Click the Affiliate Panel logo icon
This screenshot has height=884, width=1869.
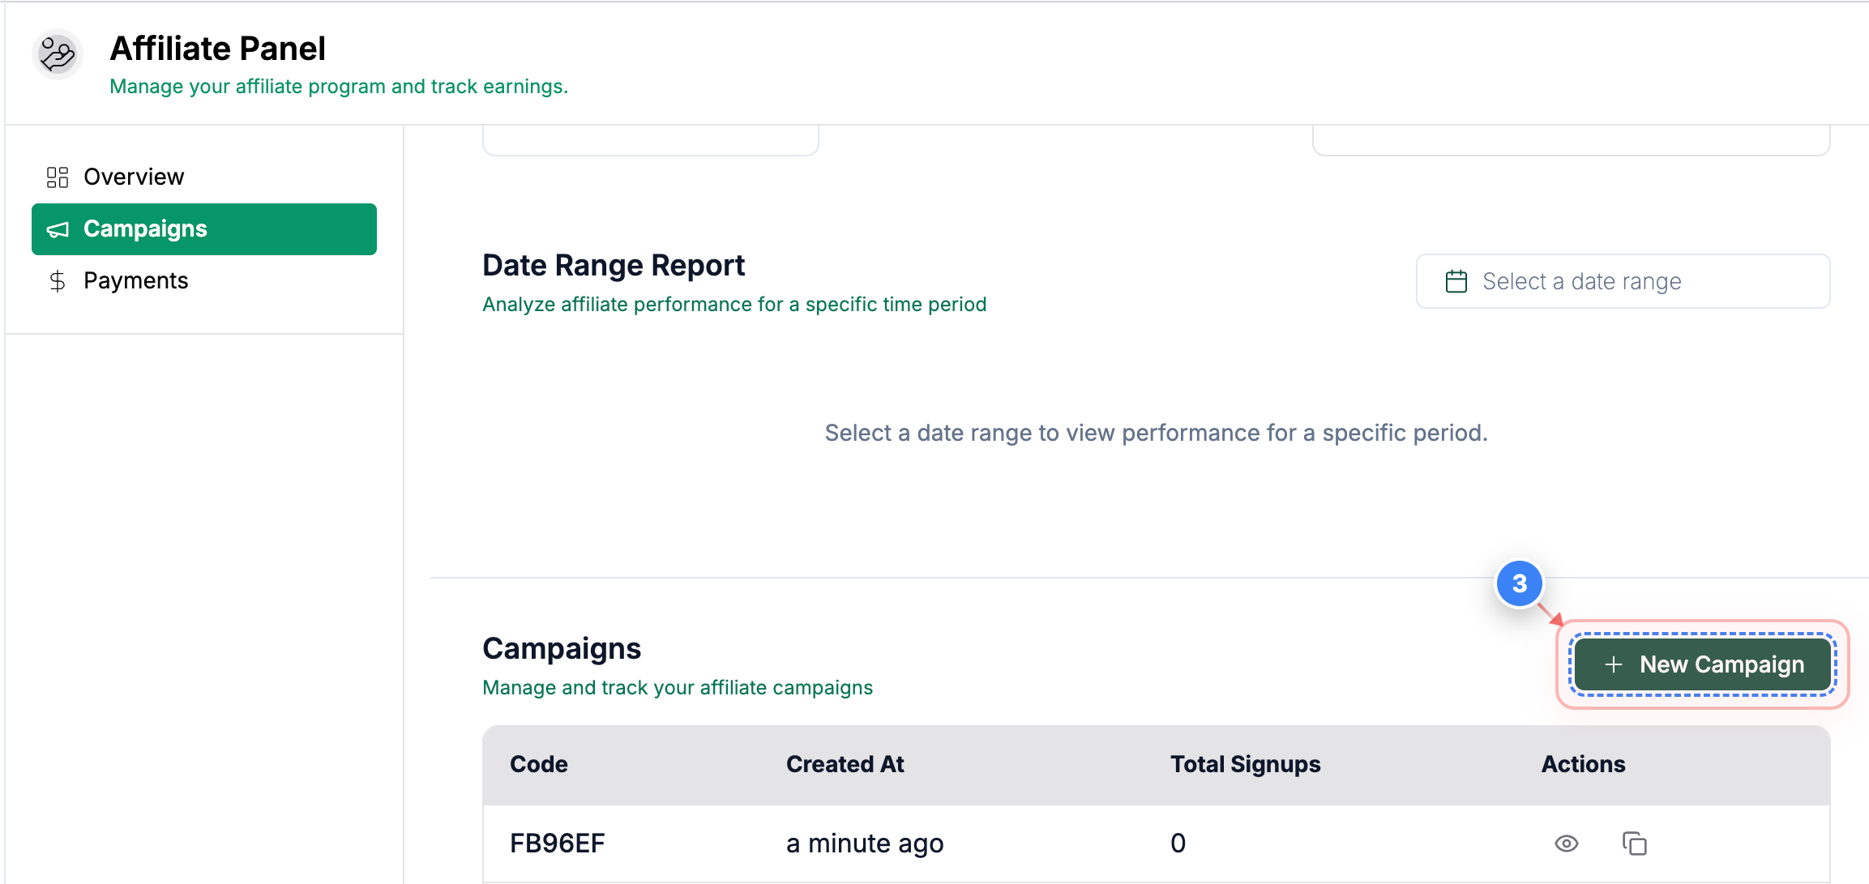[x=57, y=54]
